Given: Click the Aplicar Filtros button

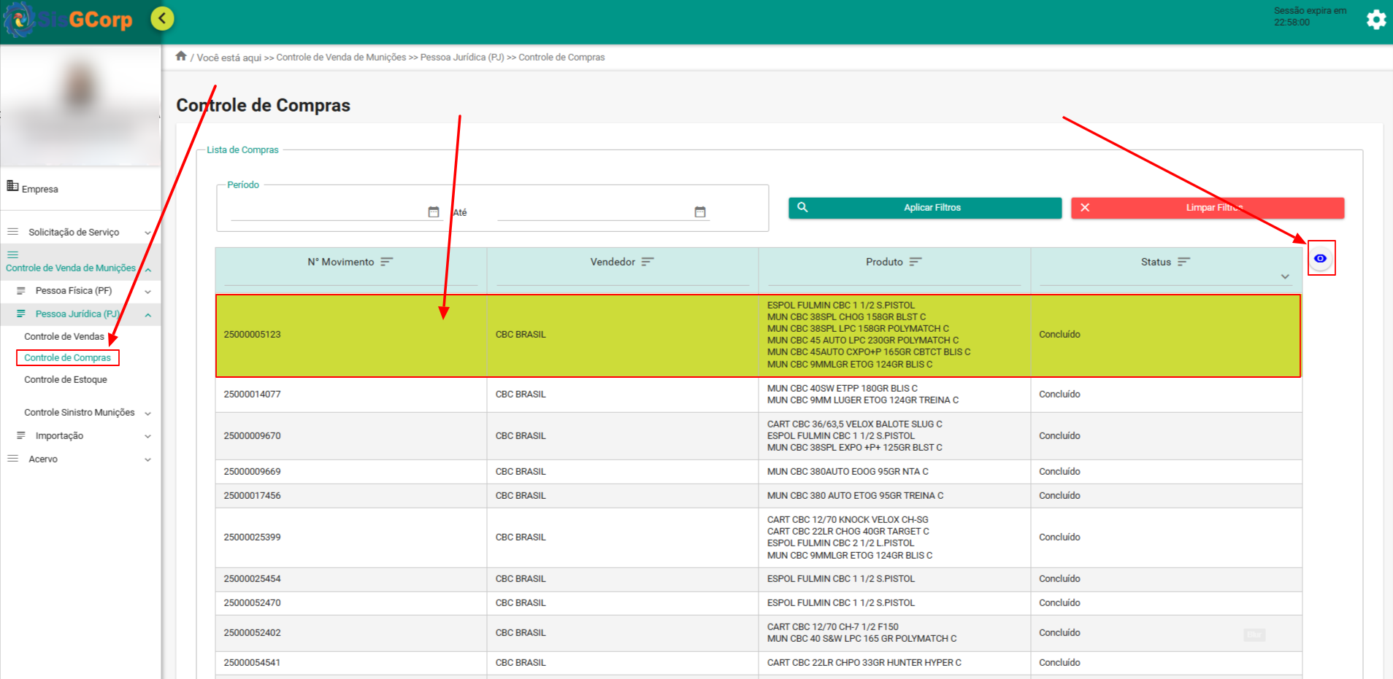Looking at the screenshot, I should (924, 208).
